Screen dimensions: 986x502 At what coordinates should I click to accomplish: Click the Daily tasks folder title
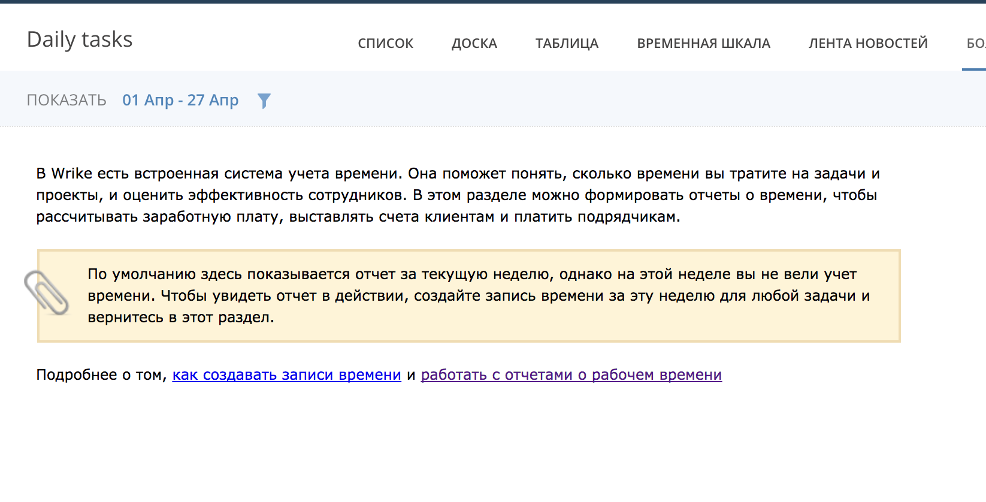[x=80, y=40]
